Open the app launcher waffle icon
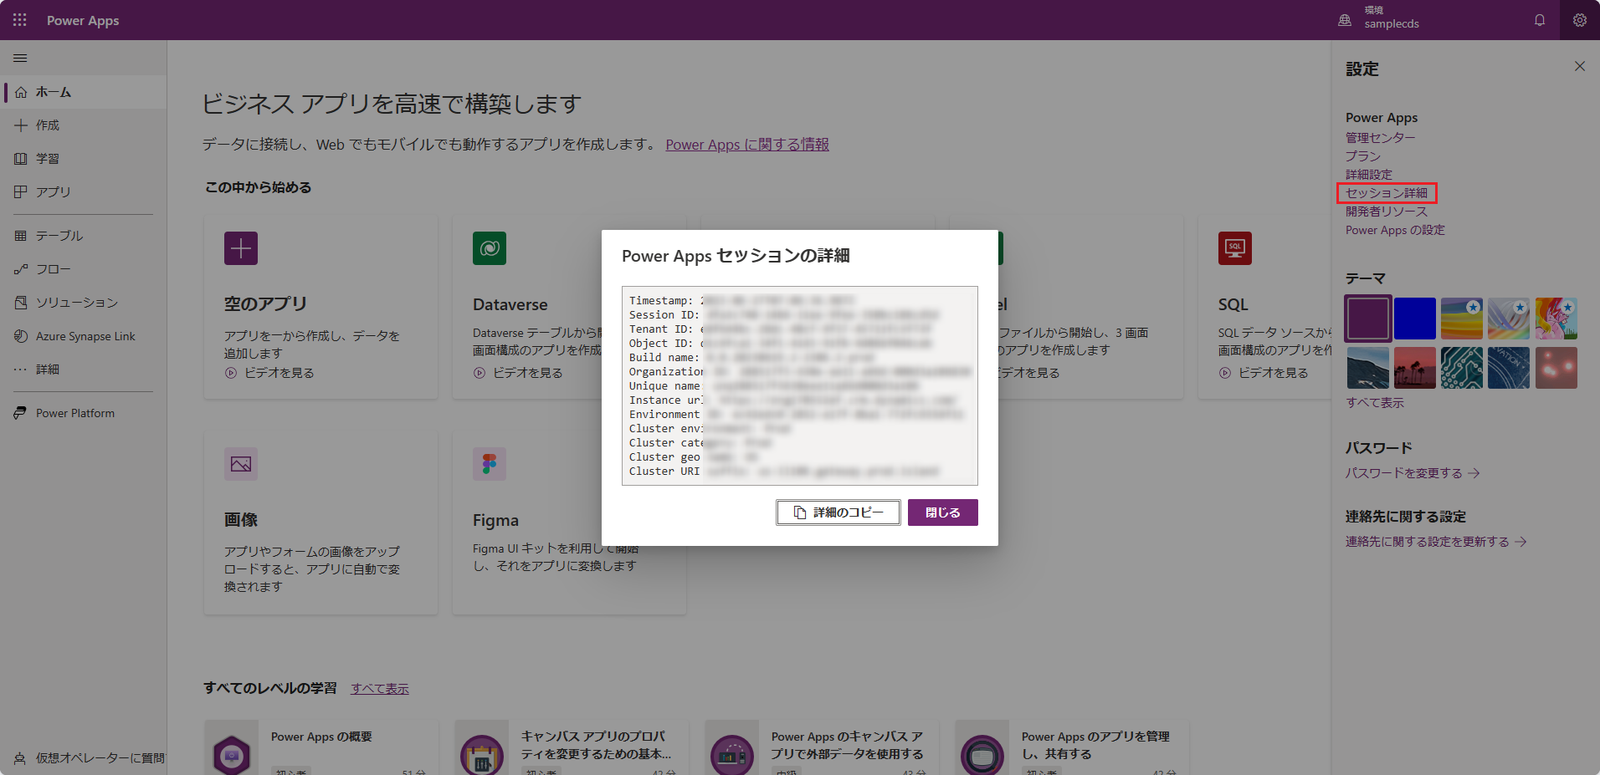Image resolution: width=1600 pixels, height=775 pixels. click(x=20, y=20)
